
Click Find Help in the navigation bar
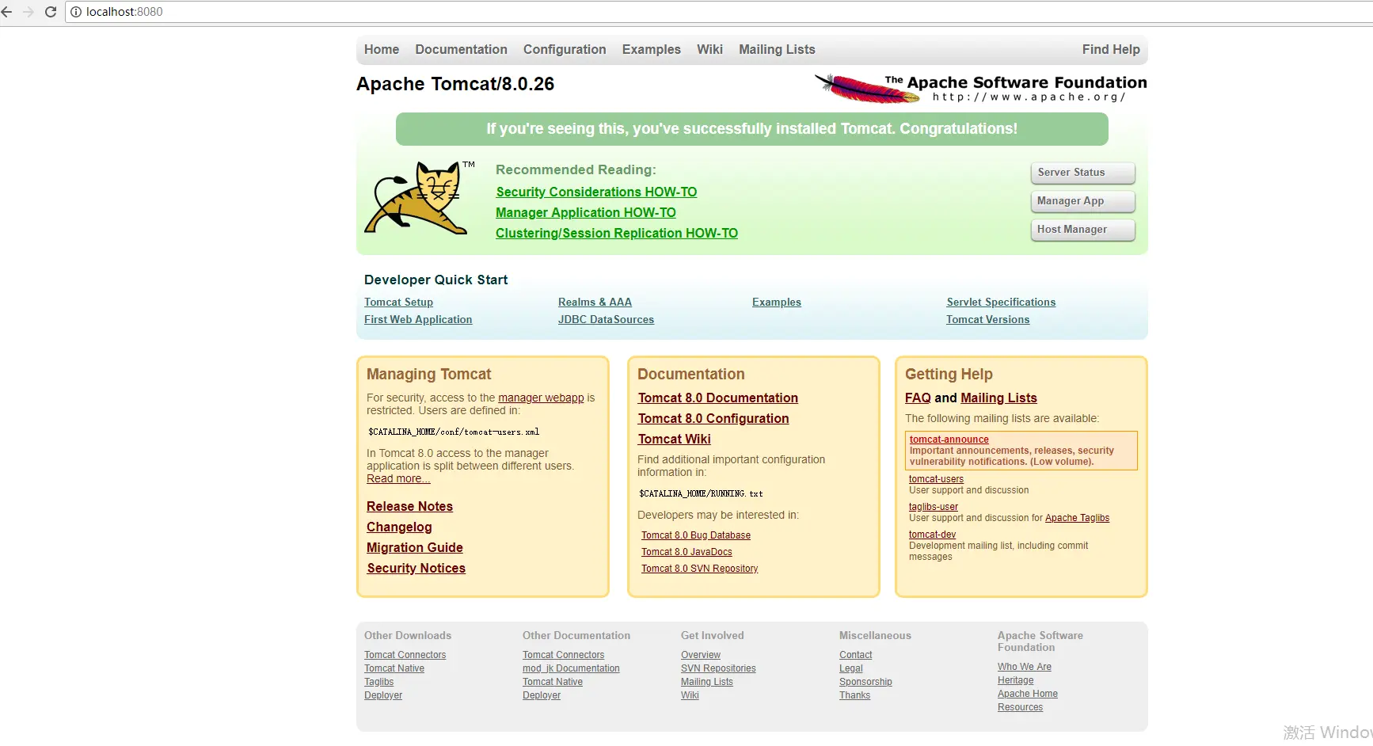point(1111,49)
